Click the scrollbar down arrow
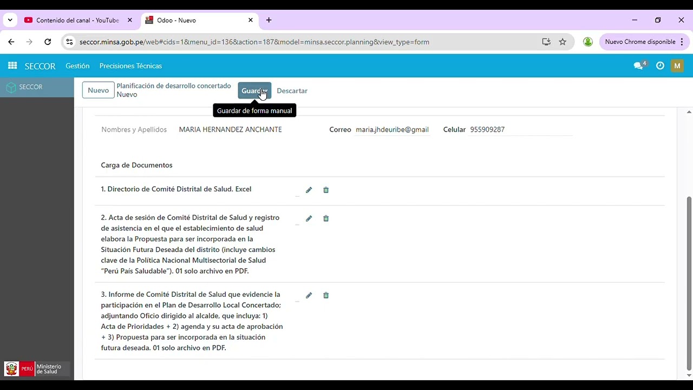693x390 pixels. (x=689, y=375)
